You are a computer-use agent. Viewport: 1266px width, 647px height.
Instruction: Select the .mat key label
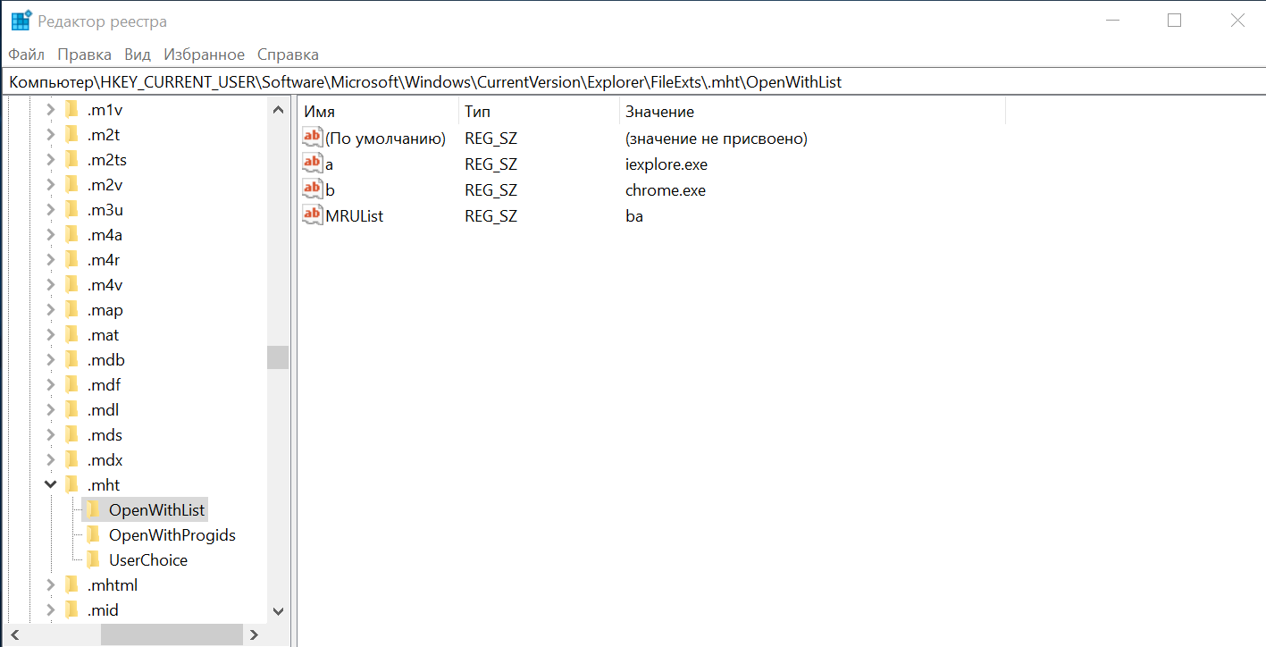pyautogui.click(x=104, y=335)
